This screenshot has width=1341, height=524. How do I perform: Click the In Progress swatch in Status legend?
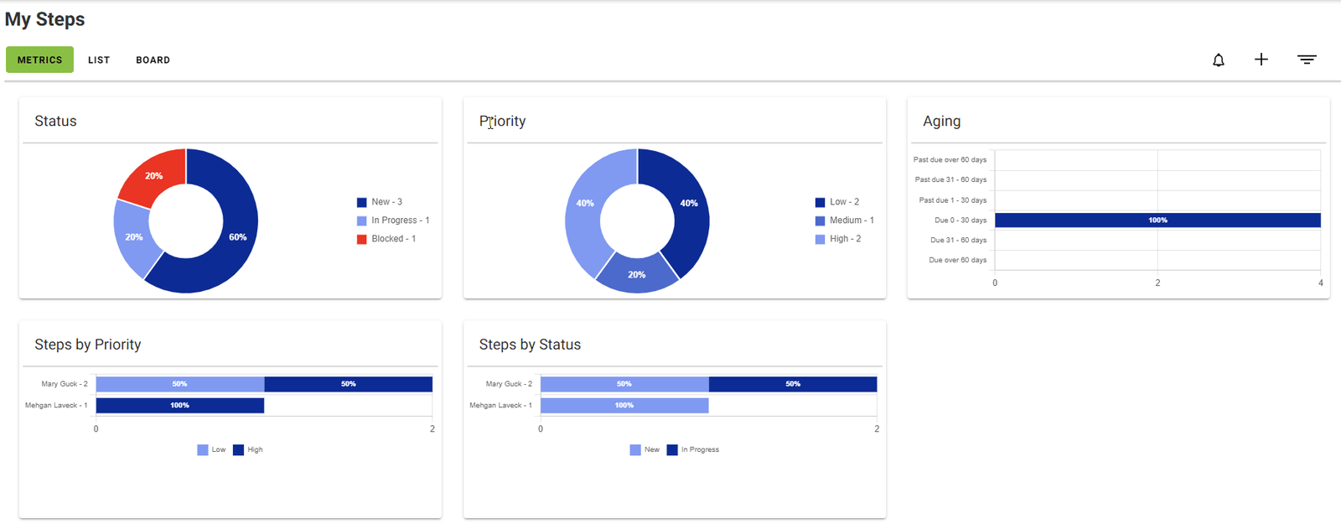[x=362, y=220]
